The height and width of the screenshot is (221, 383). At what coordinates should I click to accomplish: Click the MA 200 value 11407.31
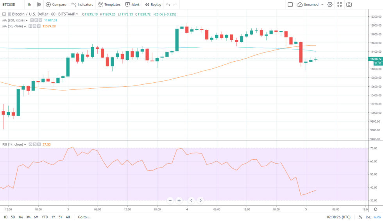click(x=50, y=20)
